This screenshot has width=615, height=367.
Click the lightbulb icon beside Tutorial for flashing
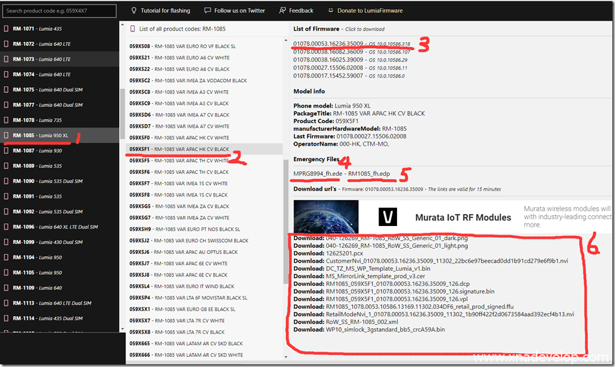[x=134, y=11]
